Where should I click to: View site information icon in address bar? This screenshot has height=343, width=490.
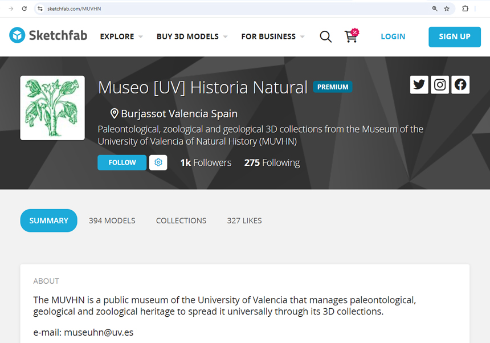tap(40, 9)
